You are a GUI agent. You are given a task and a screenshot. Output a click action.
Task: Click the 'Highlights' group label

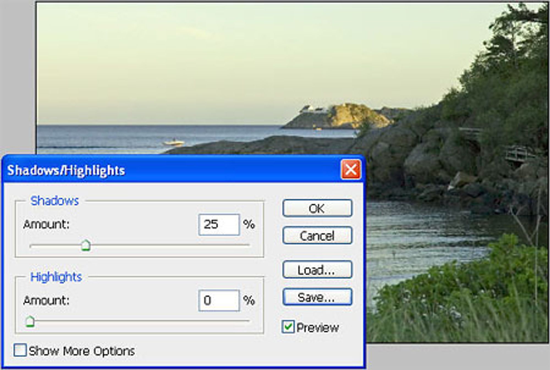(56, 277)
